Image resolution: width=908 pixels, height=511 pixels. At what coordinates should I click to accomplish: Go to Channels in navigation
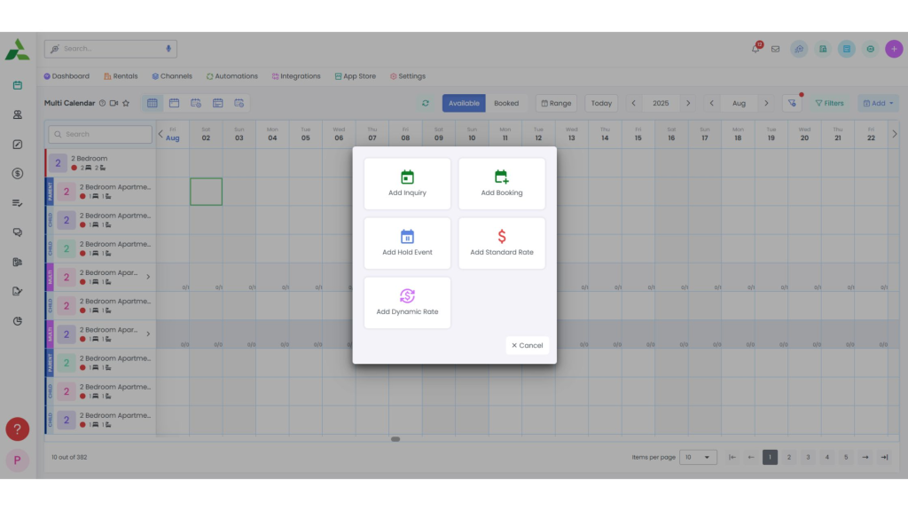[172, 76]
